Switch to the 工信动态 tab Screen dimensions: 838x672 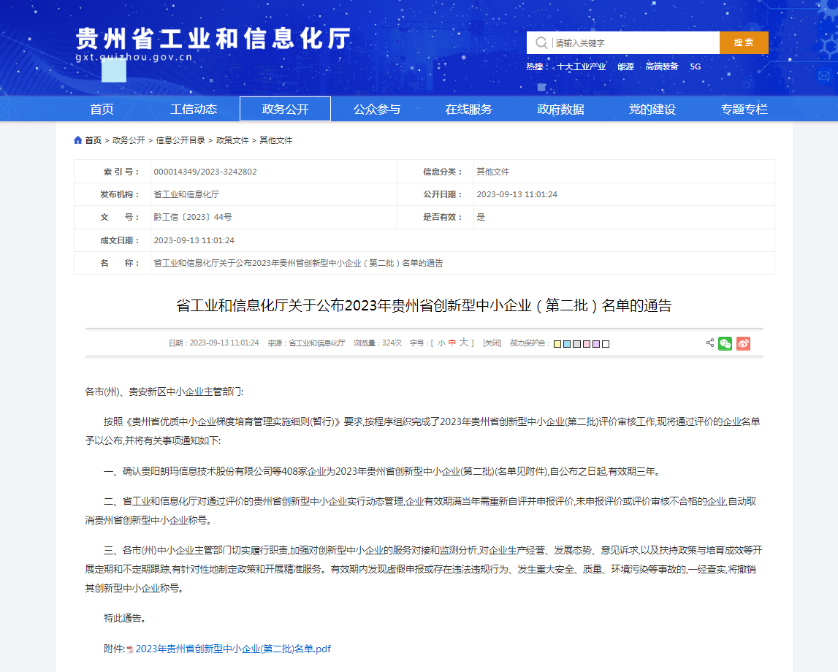(194, 108)
